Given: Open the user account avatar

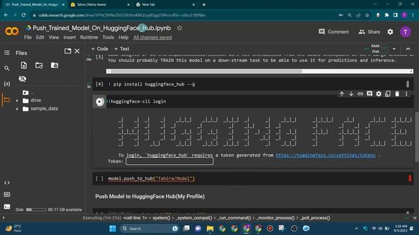Looking at the screenshot, I should click(405, 32).
